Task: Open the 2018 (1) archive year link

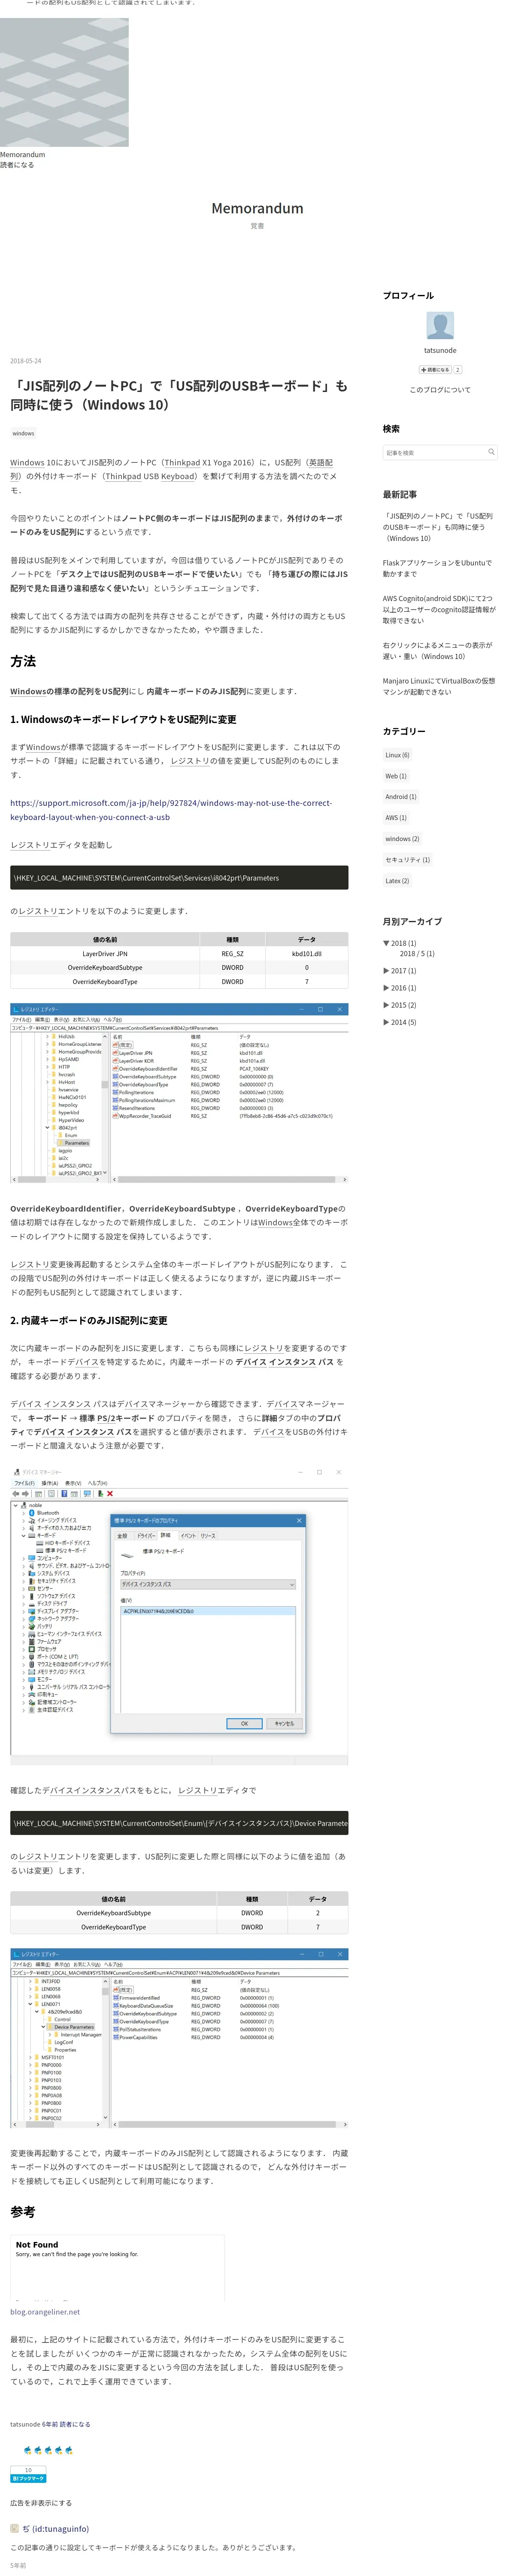Action: pos(404,943)
